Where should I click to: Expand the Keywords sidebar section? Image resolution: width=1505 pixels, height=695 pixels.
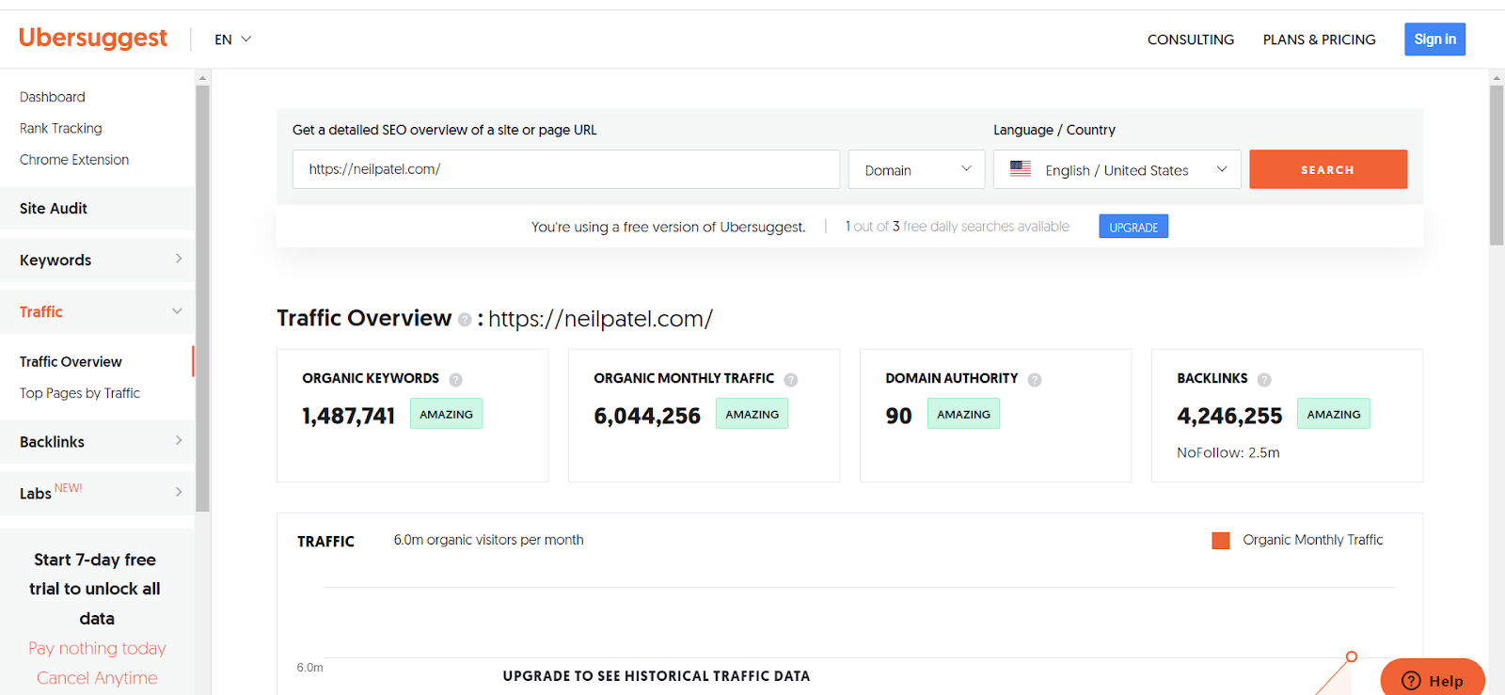pos(98,260)
